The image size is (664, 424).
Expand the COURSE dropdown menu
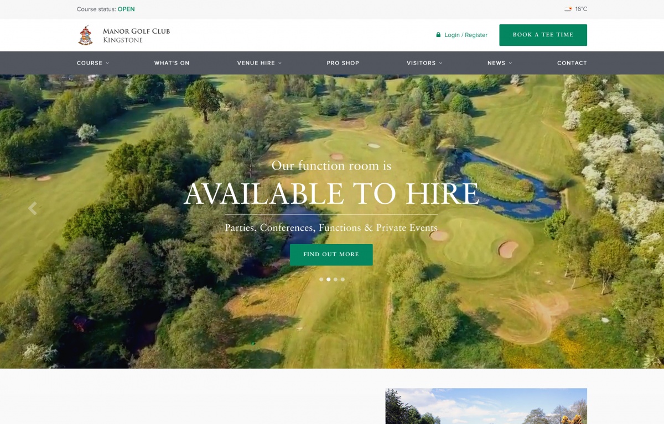click(x=92, y=63)
